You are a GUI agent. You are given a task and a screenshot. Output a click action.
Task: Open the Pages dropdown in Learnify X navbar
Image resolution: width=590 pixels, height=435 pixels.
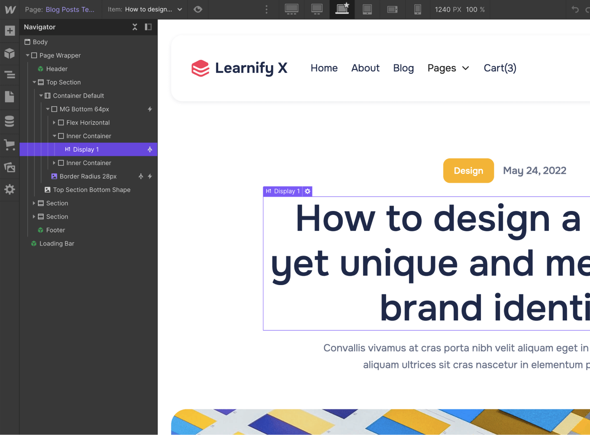[448, 68]
